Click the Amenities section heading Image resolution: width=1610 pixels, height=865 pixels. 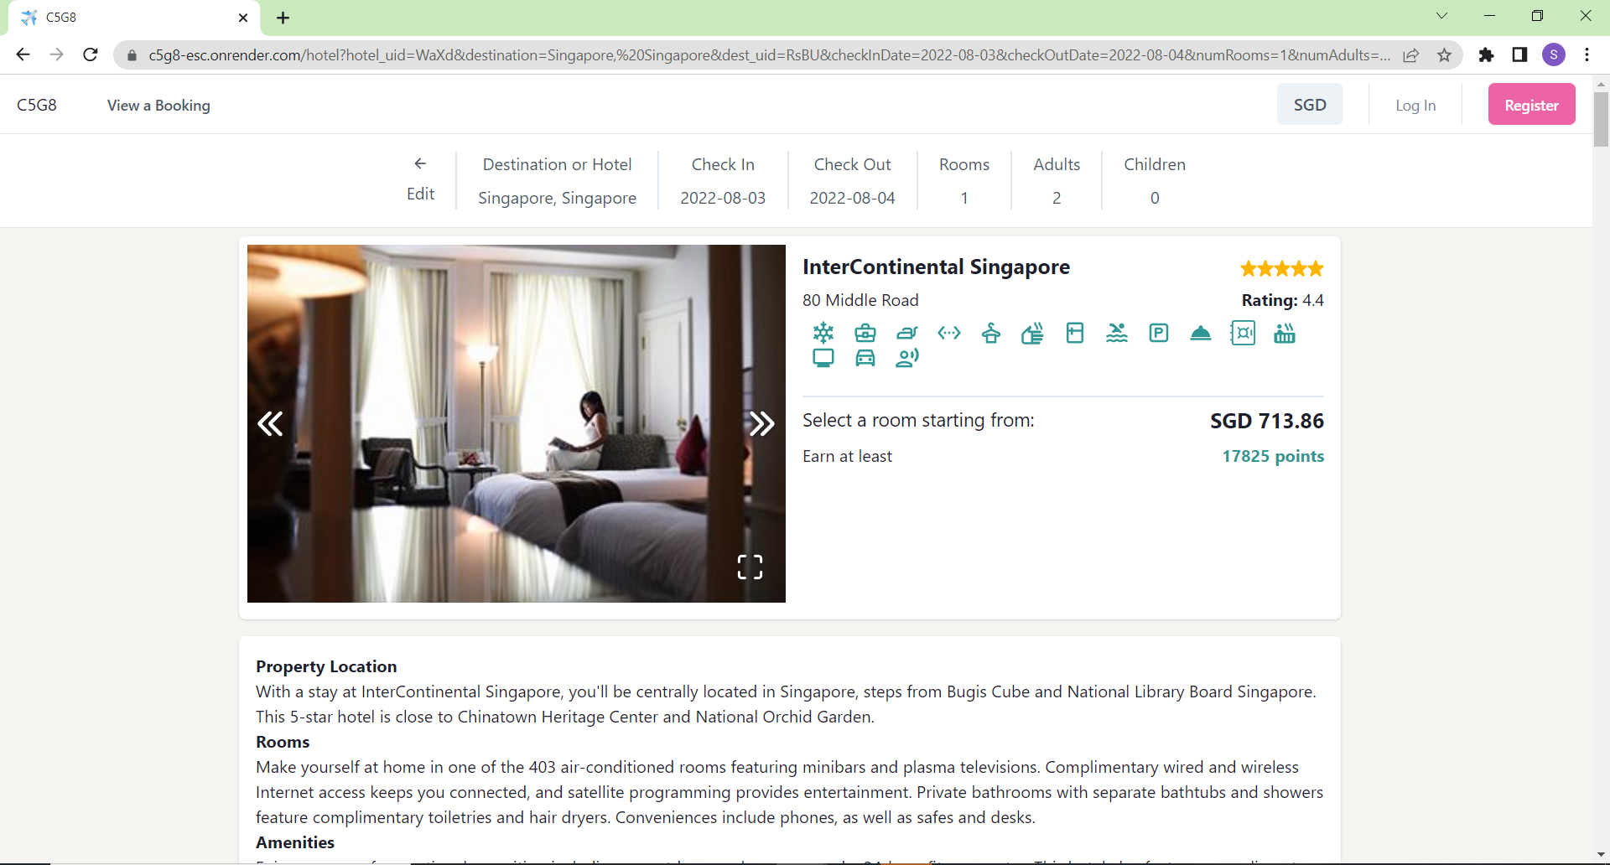point(295,842)
